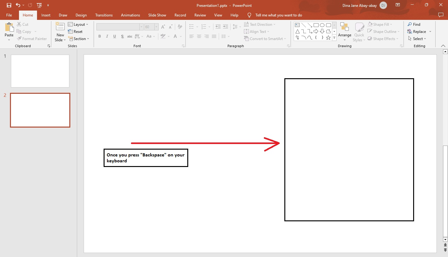
Task: Toggle underline on selected text
Action: (x=114, y=36)
